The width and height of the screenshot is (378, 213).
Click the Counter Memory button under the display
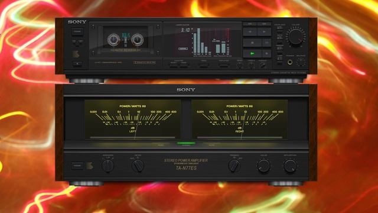tap(184, 66)
